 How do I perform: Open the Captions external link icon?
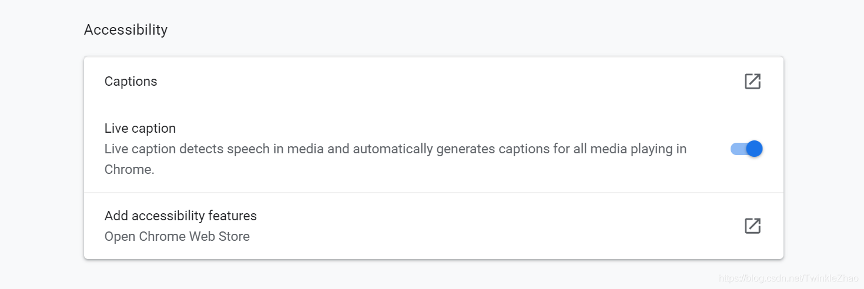pyautogui.click(x=752, y=82)
